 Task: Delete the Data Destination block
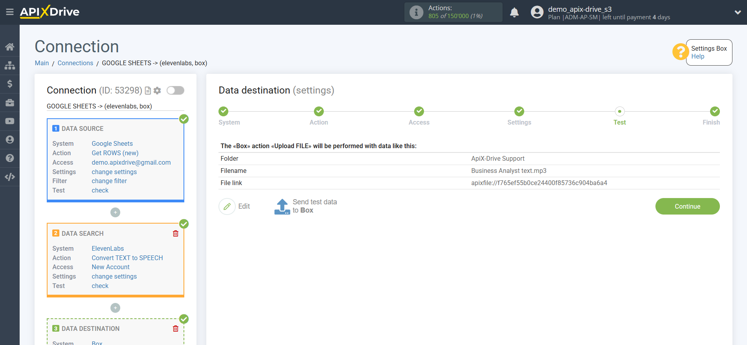click(176, 328)
